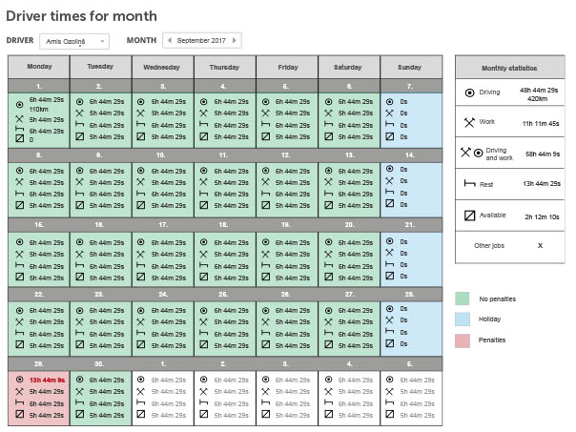Go to next month arrow
The image size is (576, 432).
pos(236,40)
